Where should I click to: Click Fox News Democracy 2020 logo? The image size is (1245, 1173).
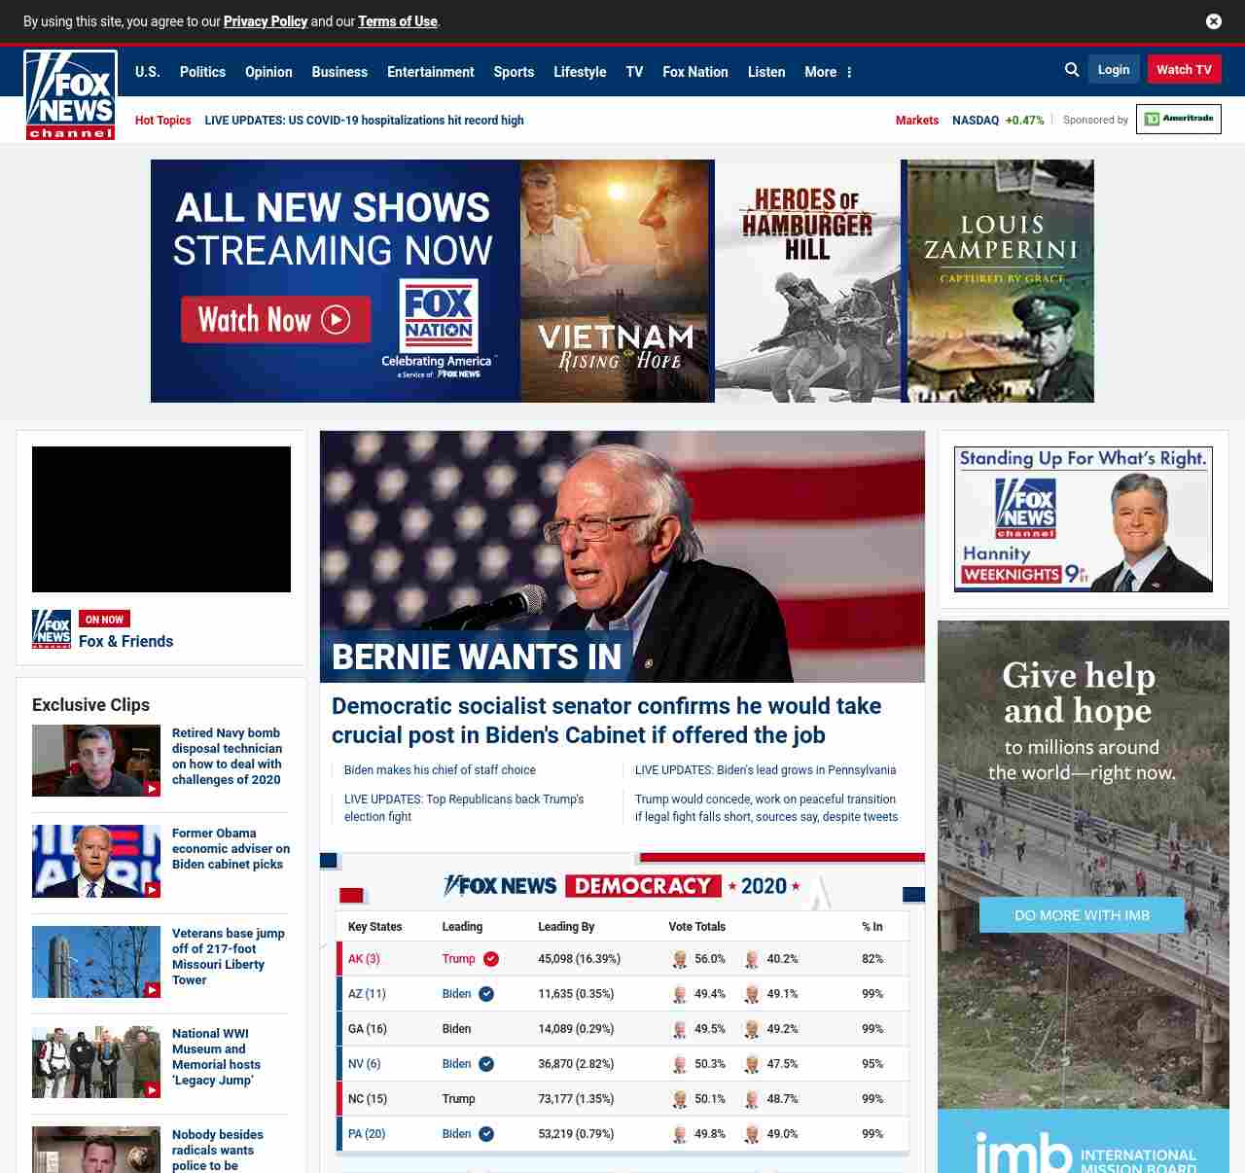pyautogui.click(x=622, y=886)
